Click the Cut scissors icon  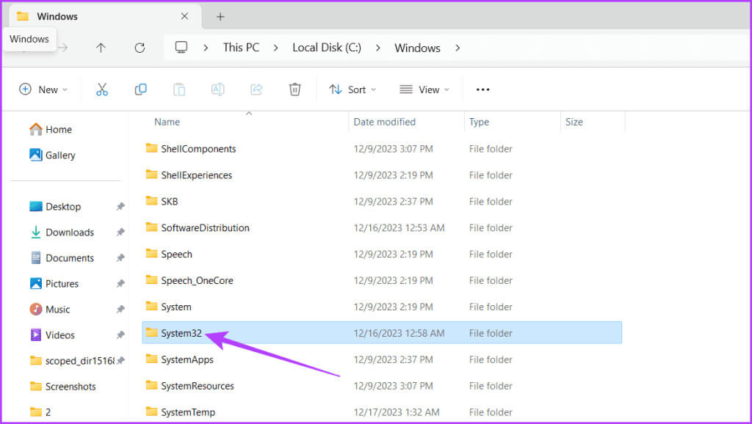(101, 89)
